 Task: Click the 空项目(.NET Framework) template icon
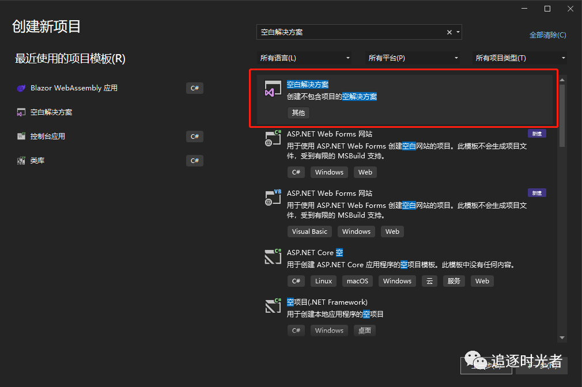273,306
